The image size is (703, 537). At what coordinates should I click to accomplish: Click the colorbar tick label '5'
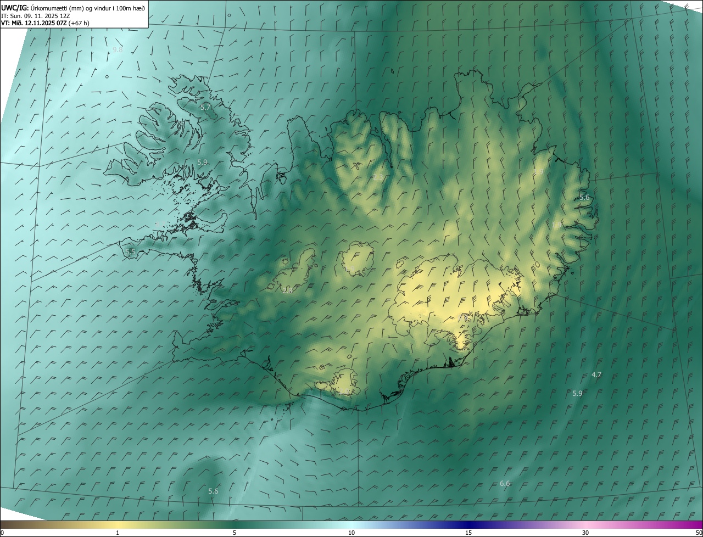tap(235, 533)
